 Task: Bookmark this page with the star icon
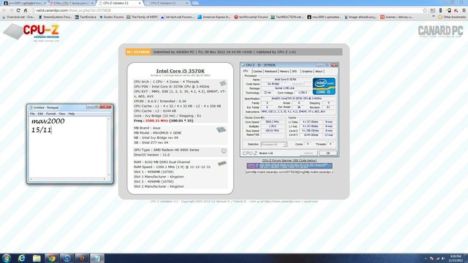click(x=425, y=10)
